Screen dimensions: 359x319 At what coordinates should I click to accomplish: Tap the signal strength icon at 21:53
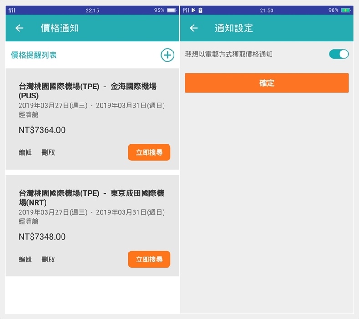click(x=186, y=10)
